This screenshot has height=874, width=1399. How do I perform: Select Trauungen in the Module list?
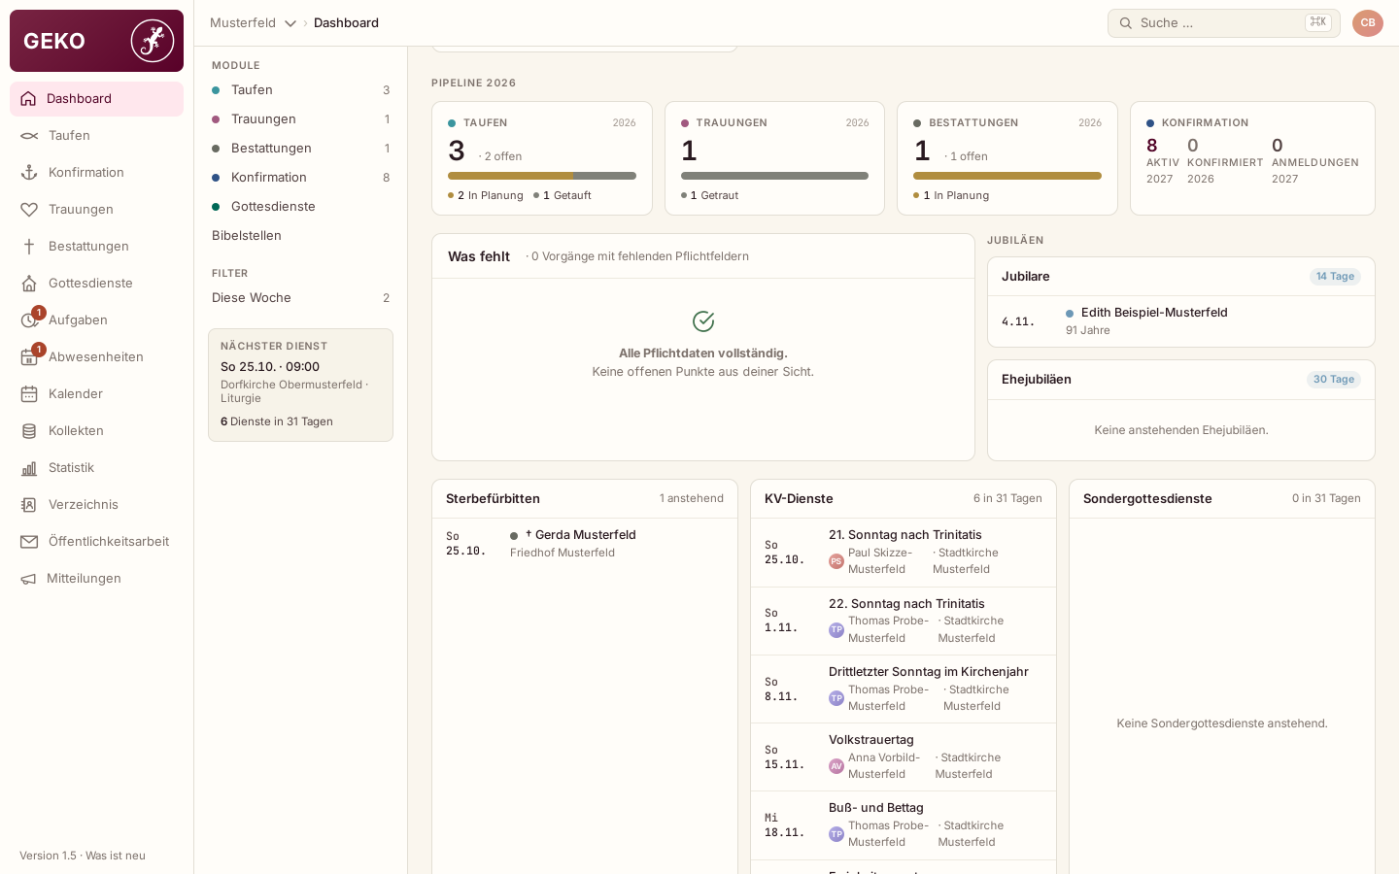301,119
